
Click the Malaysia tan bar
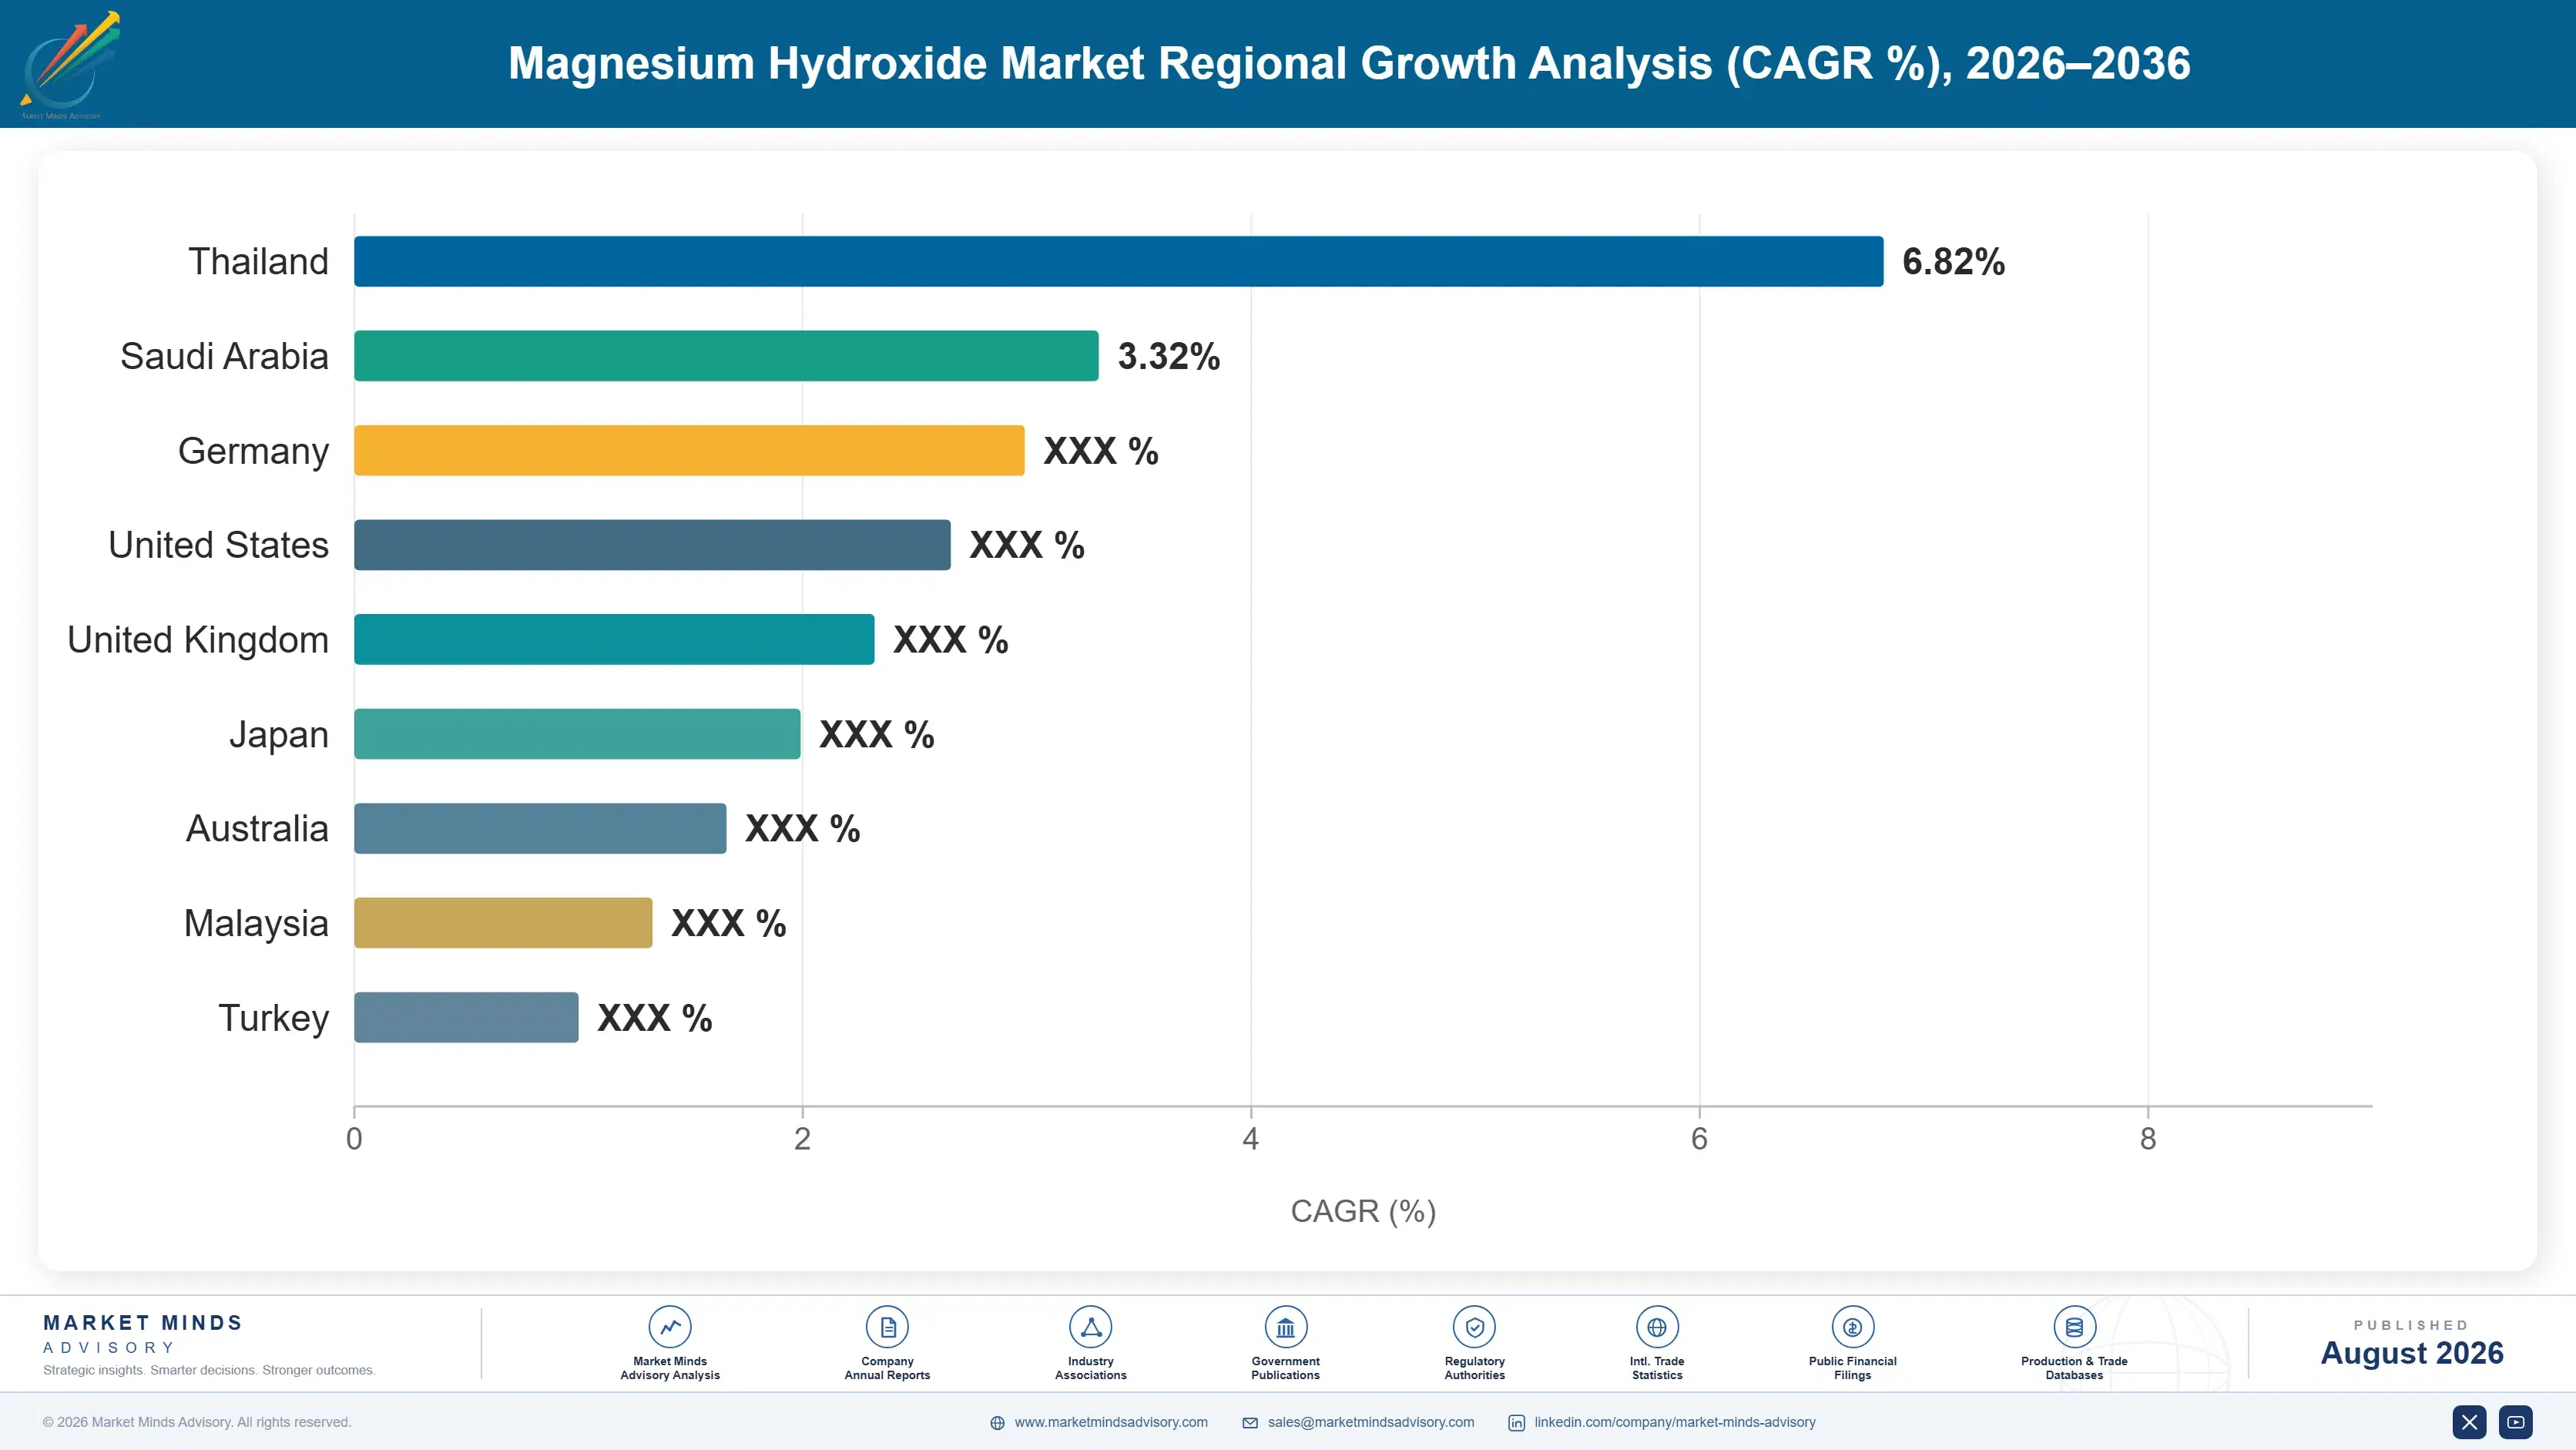(503, 923)
